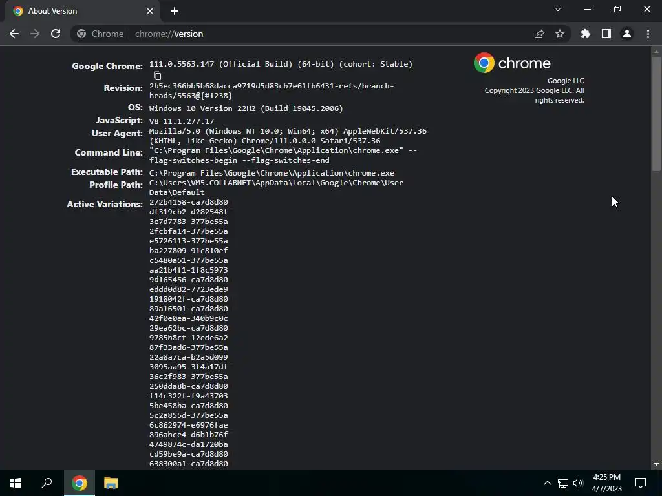Screen dimensions: 662x496
Task: Click the page scrollbar thumb
Action: [656, 114]
